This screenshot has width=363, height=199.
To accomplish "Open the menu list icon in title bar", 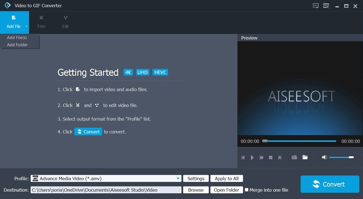I will pyautogui.click(x=326, y=6).
